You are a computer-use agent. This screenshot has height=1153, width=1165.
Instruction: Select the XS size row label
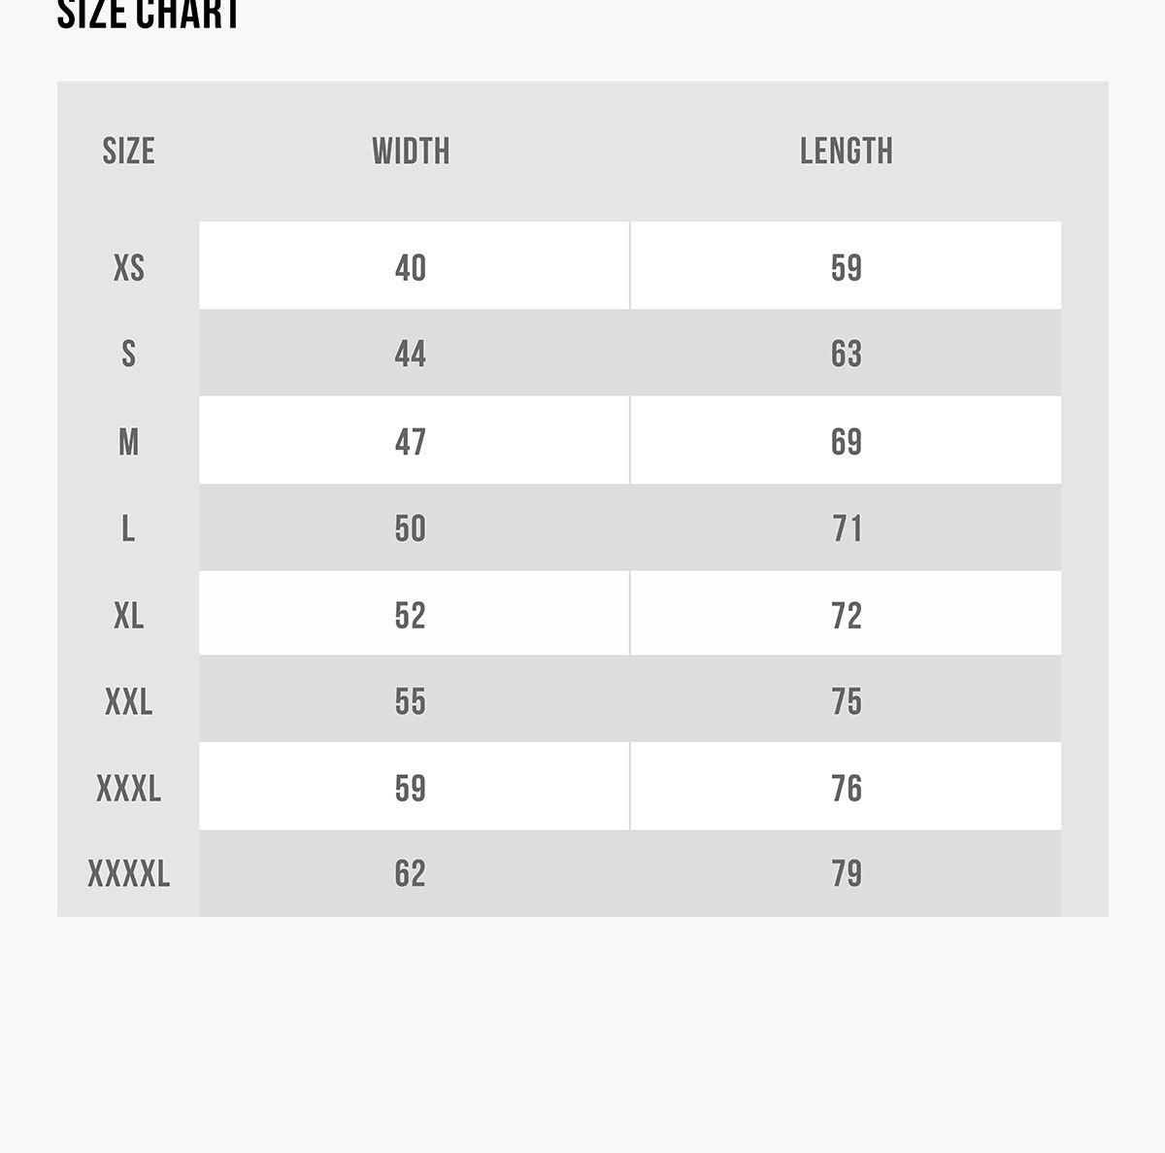pyautogui.click(x=129, y=267)
